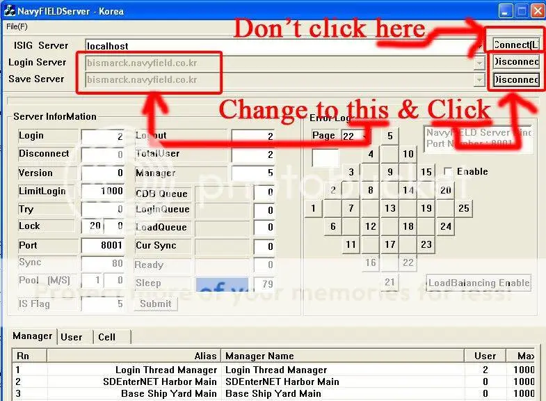
Task: Click the Connect button for ISIG Server
Action: tap(515, 45)
